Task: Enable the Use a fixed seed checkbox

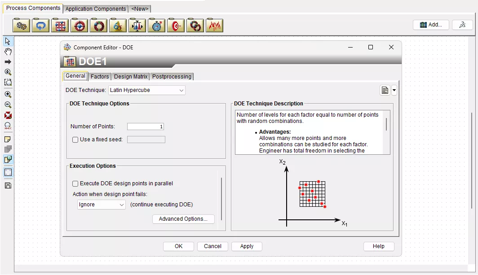Action: pos(75,140)
